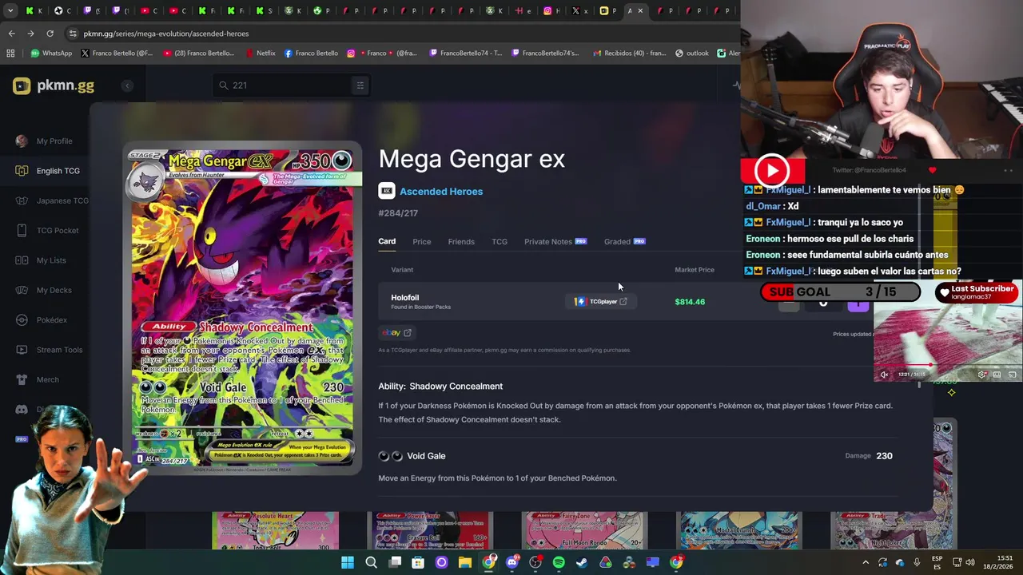Open the FrancoBertello74 Twitch bookmark
1023x575 pixels.
tap(465, 54)
